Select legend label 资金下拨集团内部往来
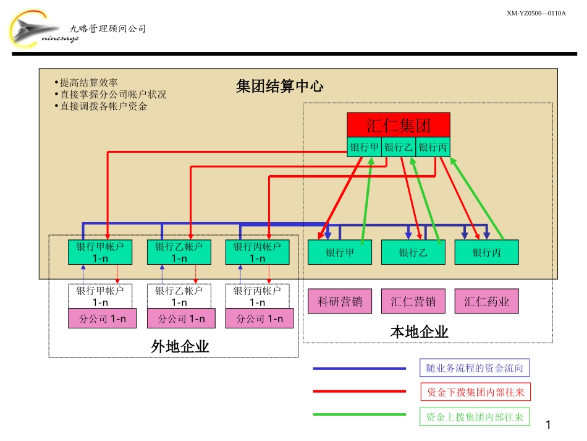Image resolution: width=587 pixels, height=441 pixels. click(475, 392)
